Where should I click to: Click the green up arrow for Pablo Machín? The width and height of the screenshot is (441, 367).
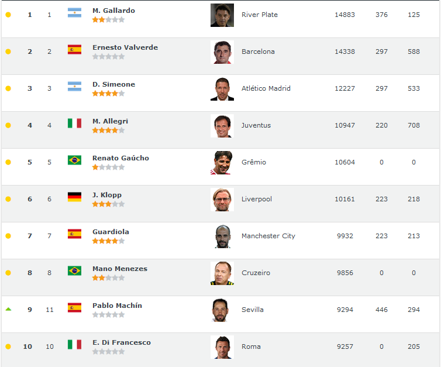tap(8, 309)
